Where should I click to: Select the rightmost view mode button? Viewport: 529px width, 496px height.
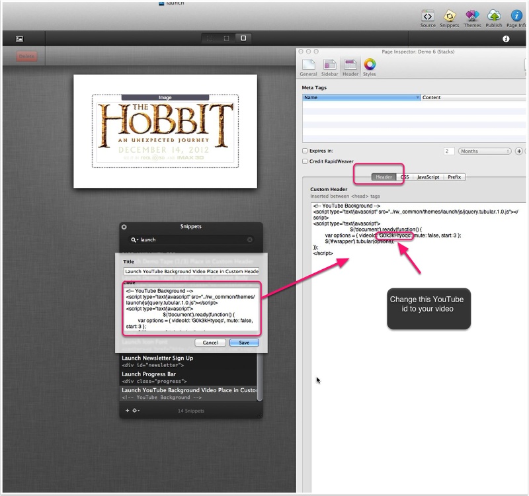point(243,38)
